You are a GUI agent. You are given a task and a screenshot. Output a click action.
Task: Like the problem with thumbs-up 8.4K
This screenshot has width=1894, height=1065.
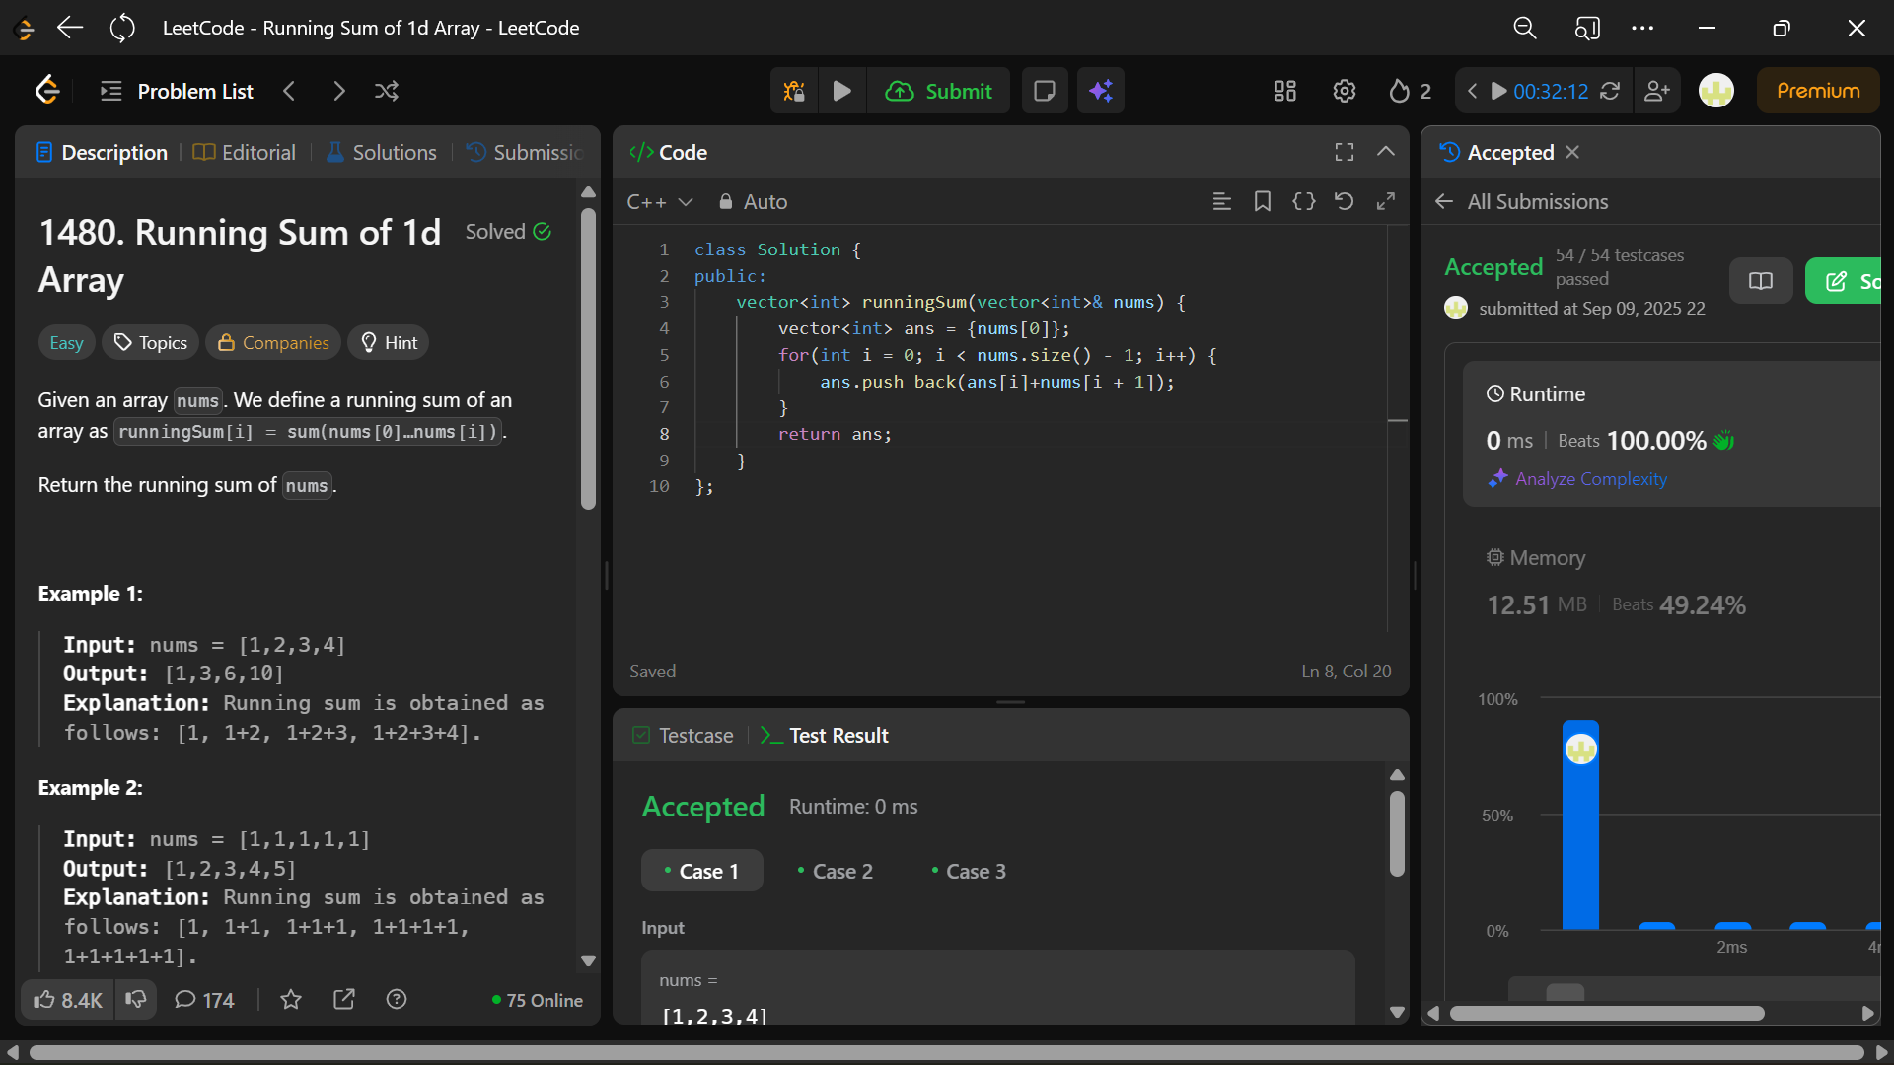click(68, 1000)
